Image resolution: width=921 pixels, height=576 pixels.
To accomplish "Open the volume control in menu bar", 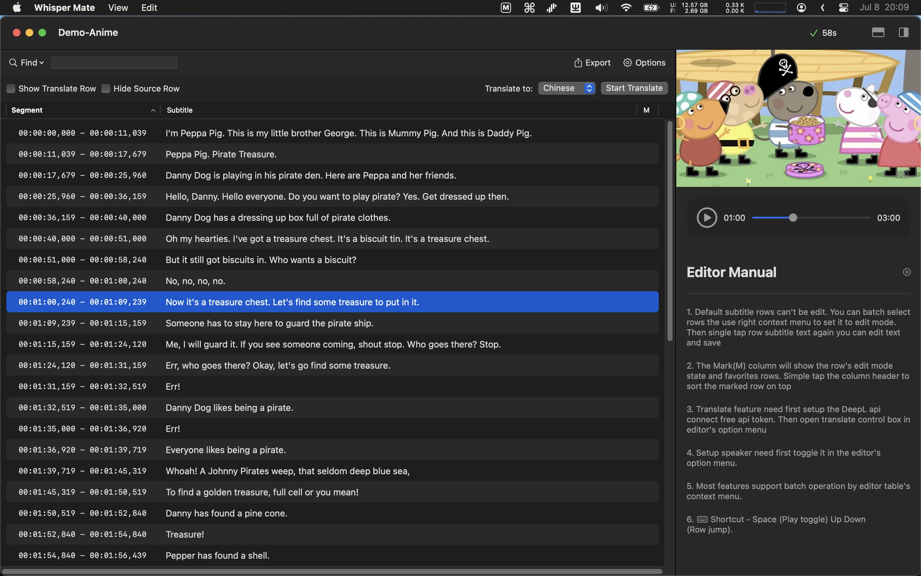I will (x=601, y=8).
